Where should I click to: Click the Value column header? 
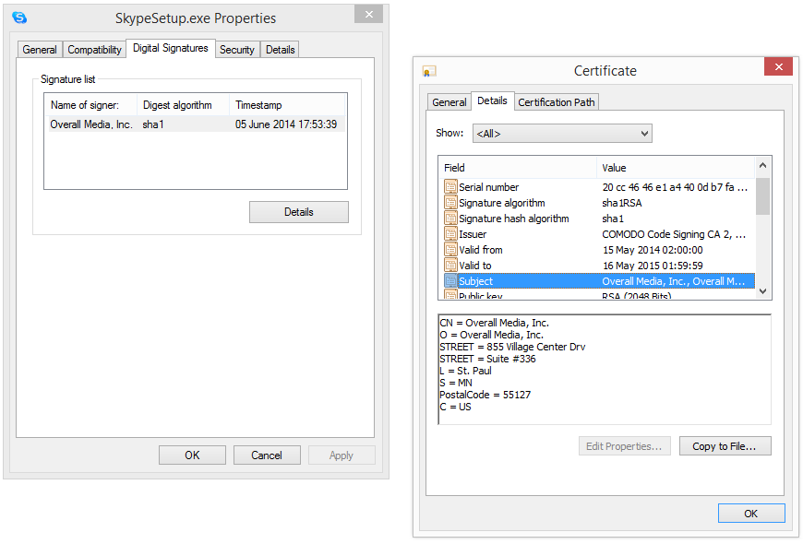click(x=676, y=168)
